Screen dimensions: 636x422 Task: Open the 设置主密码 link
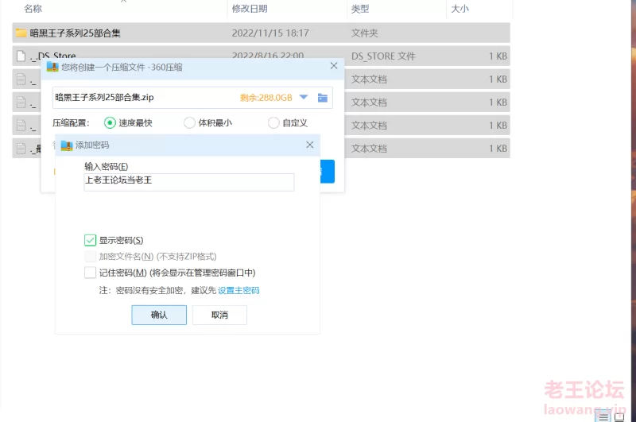click(238, 290)
